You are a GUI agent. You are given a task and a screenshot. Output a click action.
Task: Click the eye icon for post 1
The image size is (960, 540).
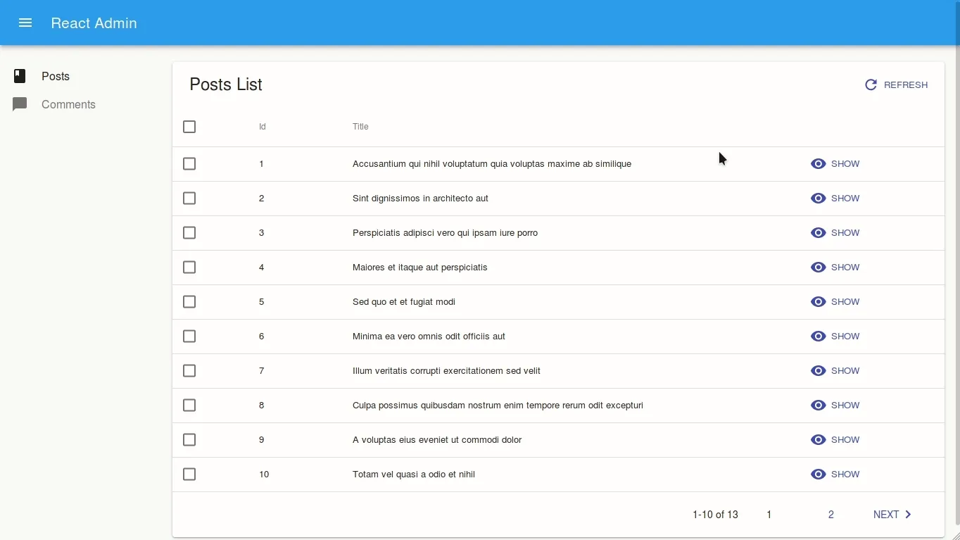click(x=818, y=164)
